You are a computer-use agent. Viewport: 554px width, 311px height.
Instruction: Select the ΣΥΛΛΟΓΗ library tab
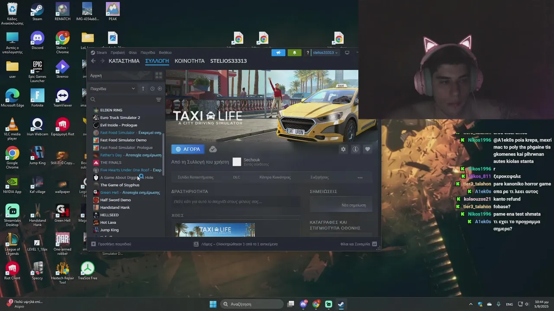coord(157,61)
